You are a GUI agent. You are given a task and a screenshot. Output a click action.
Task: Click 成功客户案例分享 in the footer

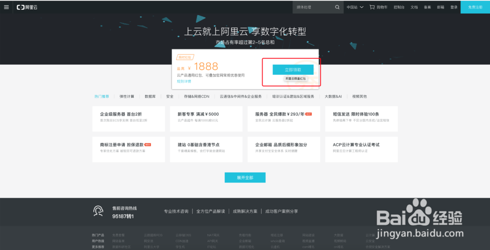[282, 211]
